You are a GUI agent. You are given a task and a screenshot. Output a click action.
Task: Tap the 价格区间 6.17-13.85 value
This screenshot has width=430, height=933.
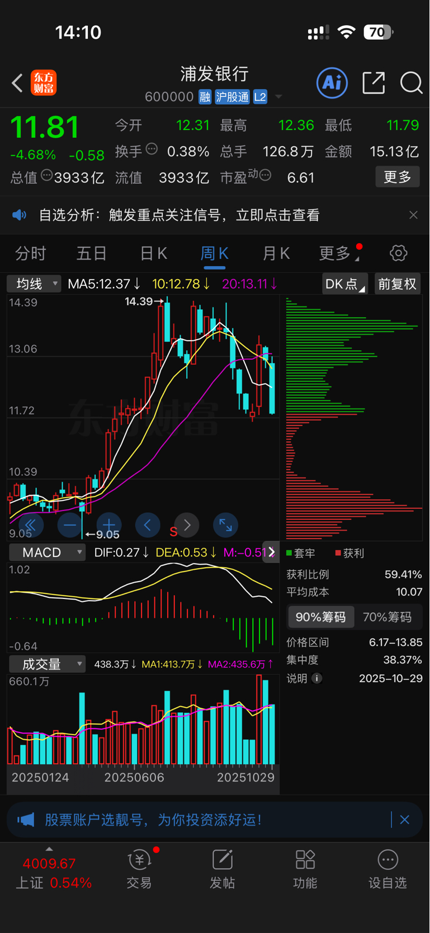point(395,642)
